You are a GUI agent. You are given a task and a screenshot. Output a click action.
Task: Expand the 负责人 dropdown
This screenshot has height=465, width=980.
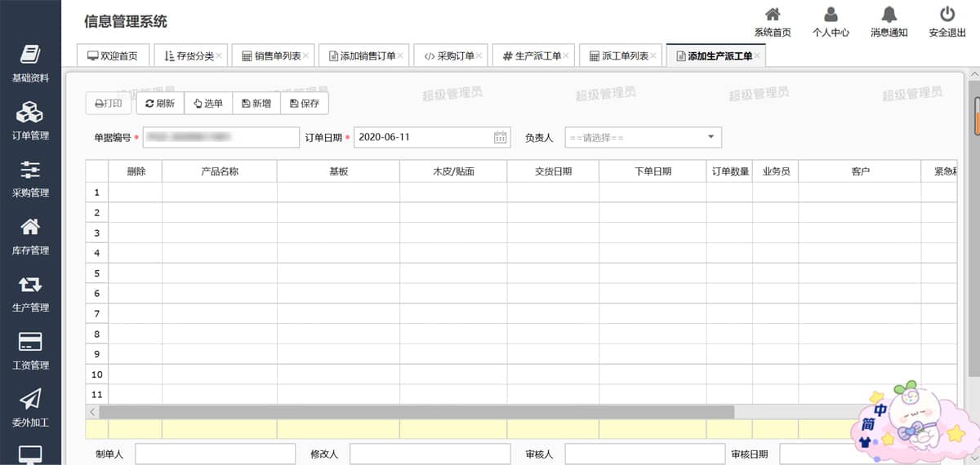[710, 137]
